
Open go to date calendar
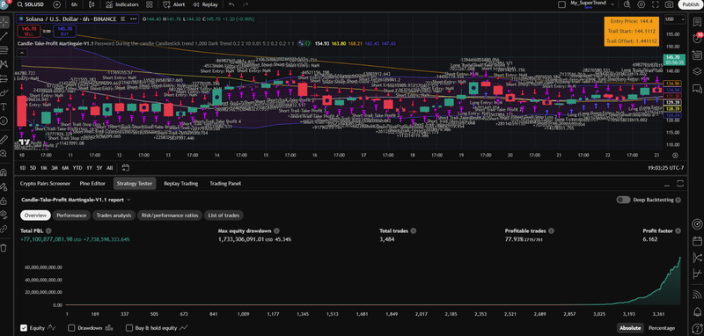(x=125, y=168)
